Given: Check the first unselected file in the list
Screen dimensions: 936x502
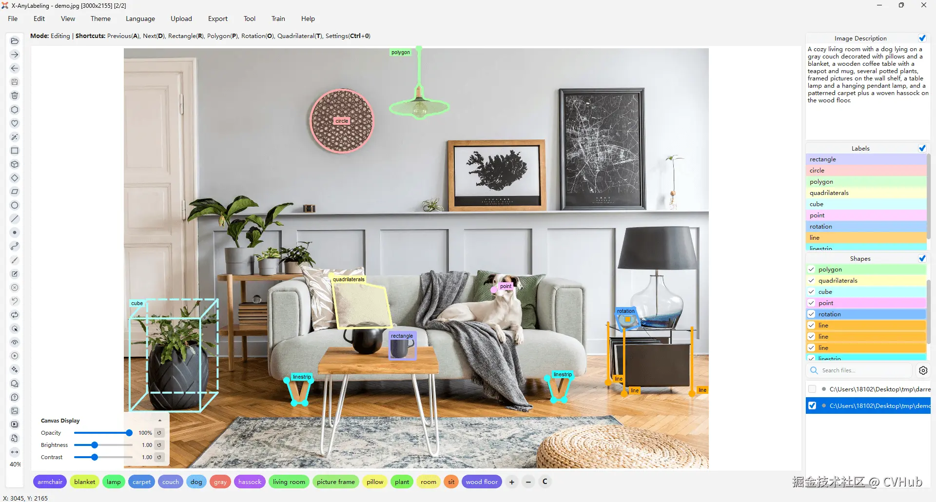Looking at the screenshot, I should click(812, 389).
